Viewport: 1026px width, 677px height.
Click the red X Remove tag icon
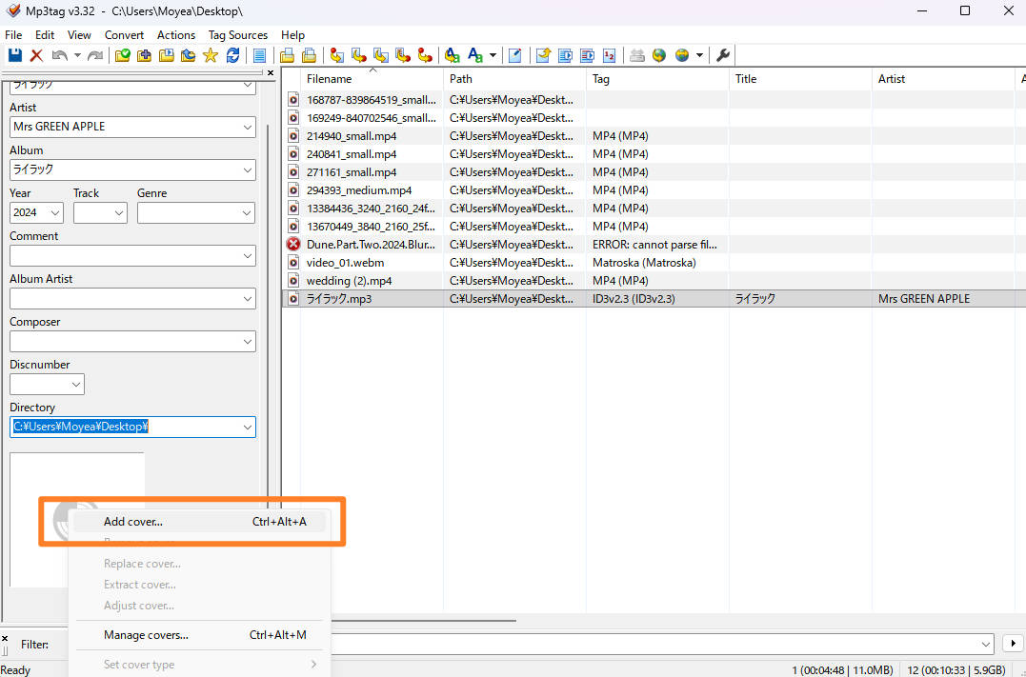coord(36,56)
